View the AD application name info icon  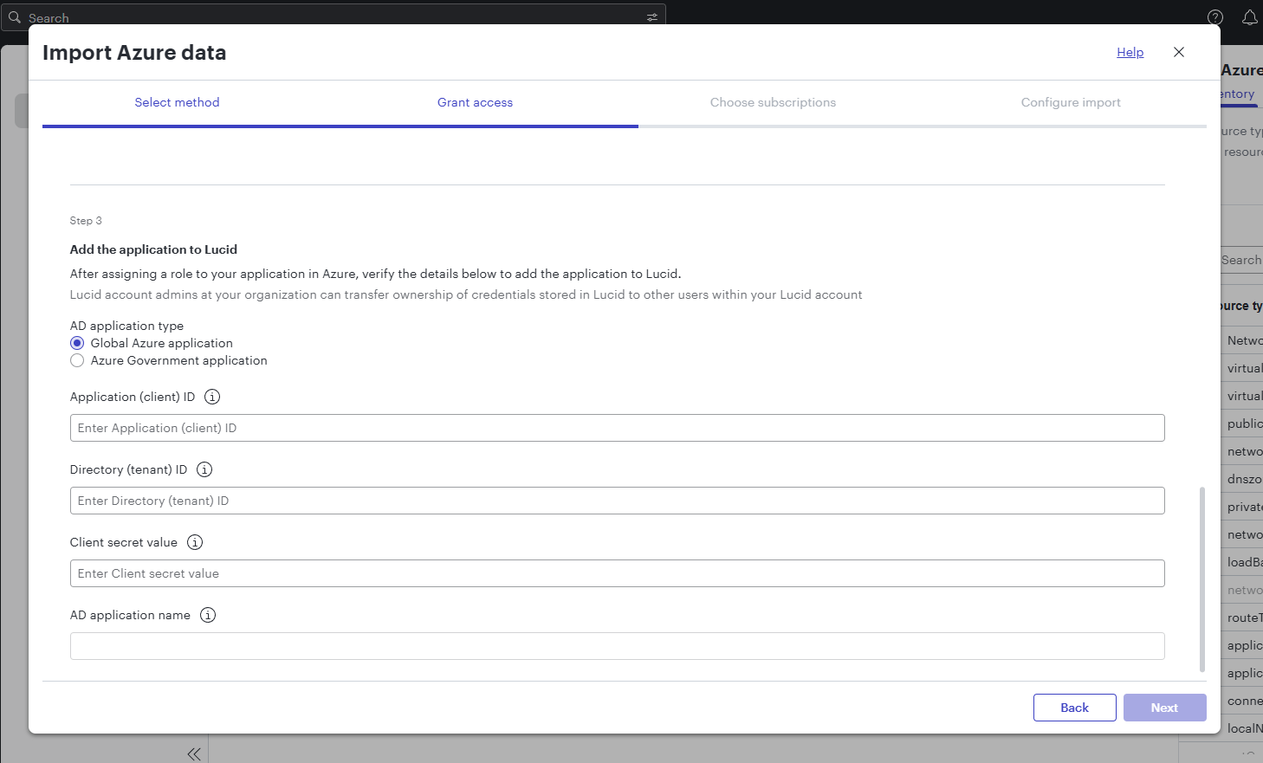[x=208, y=615]
